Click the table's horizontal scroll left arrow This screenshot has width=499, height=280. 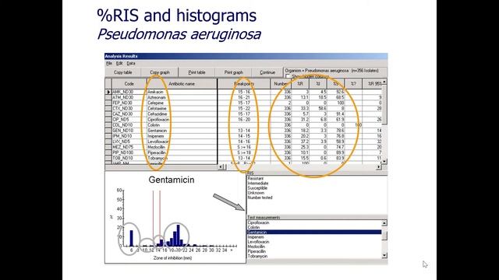(x=221, y=166)
